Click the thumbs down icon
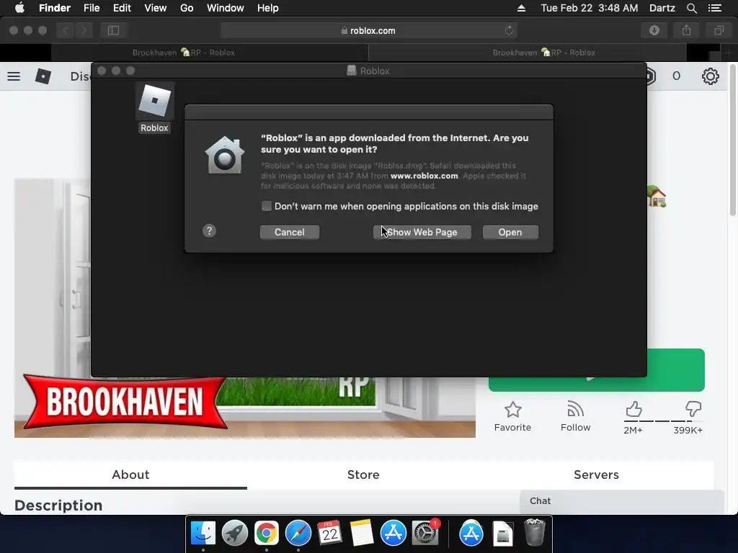This screenshot has width=738, height=553. [693, 409]
